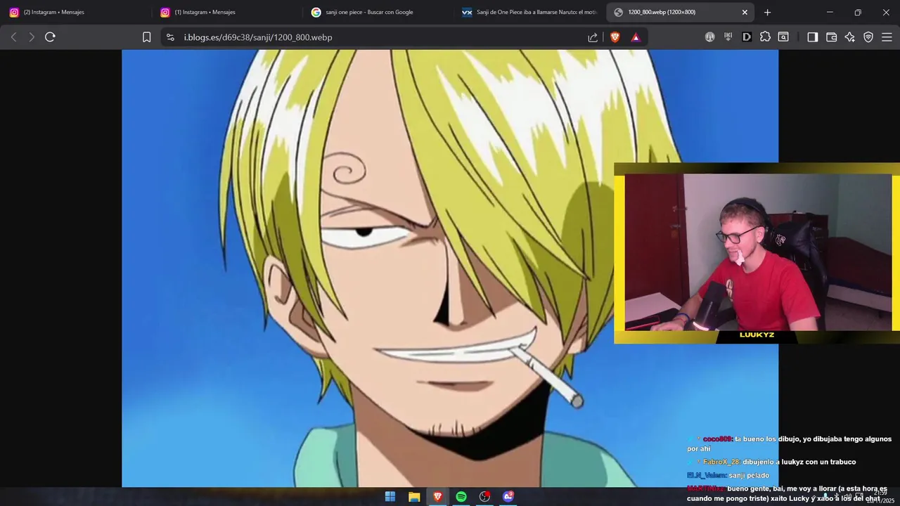This screenshot has width=900, height=506.
Task: Click chat message 'dibujenlo a luukyz con un trabuco'
Action: pyautogui.click(x=799, y=462)
